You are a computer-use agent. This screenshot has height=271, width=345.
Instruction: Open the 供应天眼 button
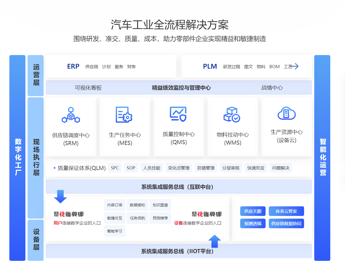pyautogui.click(x=253, y=211)
